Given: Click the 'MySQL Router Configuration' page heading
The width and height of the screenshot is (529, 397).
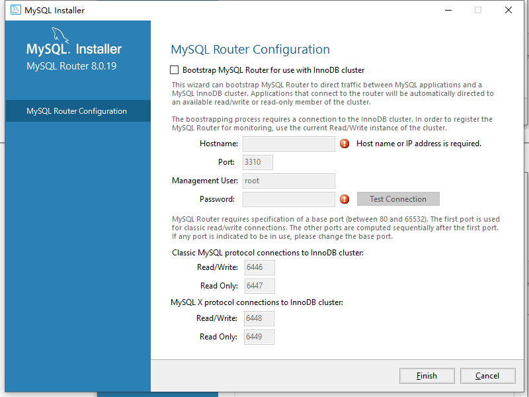Looking at the screenshot, I should (x=250, y=50).
